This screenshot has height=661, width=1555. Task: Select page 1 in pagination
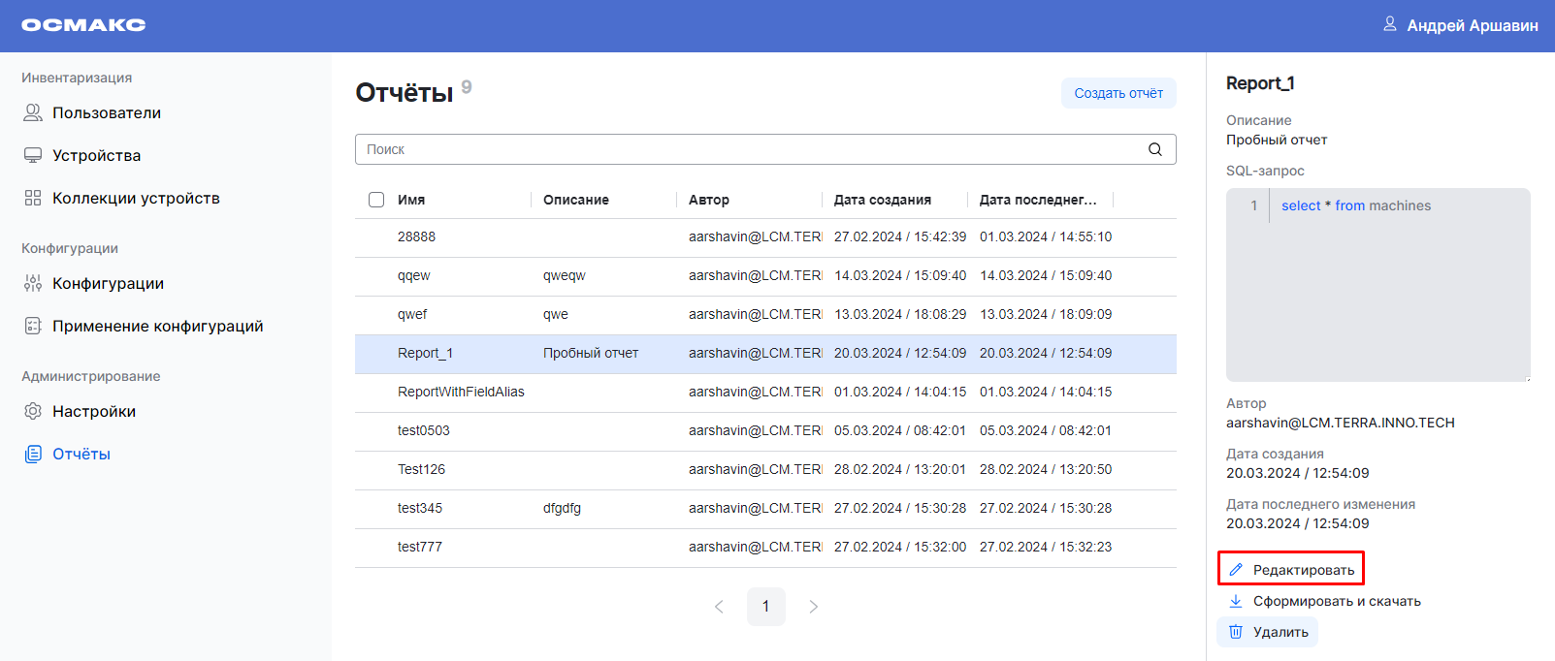click(x=765, y=607)
